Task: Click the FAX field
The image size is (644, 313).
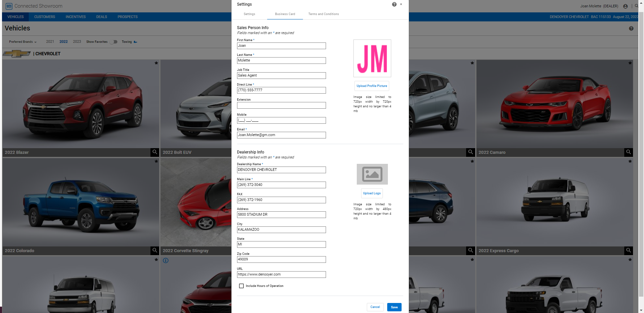Action: [282, 200]
